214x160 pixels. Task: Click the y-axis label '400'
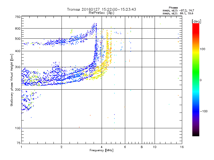pos(18,51)
